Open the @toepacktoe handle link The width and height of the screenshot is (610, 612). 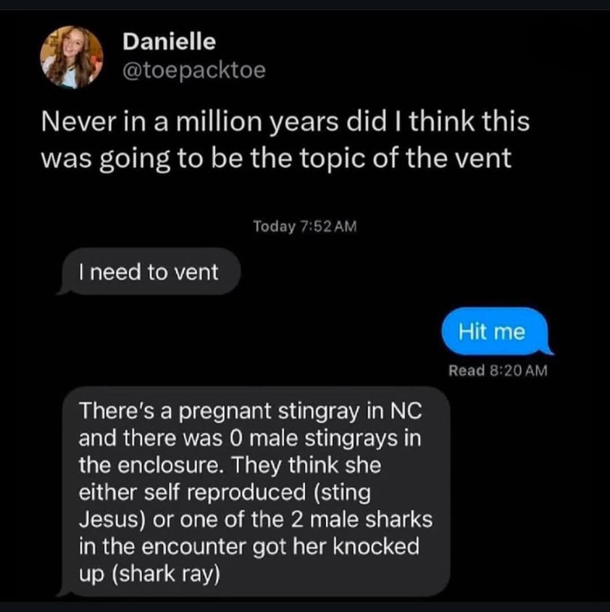[x=194, y=71]
